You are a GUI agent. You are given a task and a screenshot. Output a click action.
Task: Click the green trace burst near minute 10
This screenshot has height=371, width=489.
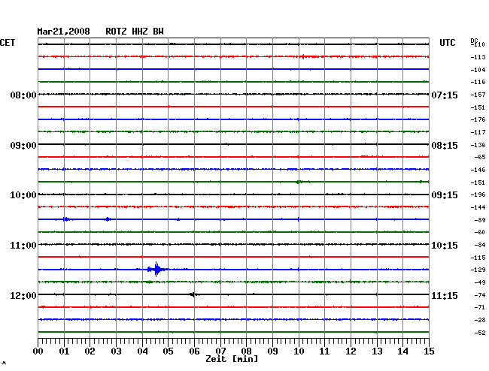click(x=299, y=182)
